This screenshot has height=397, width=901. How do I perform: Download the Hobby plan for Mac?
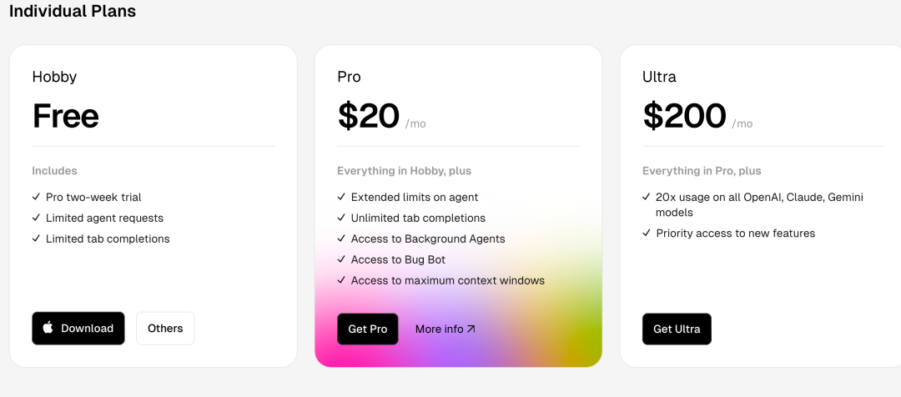pyautogui.click(x=78, y=328)
